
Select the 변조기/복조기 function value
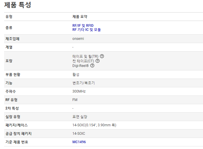(x=84, y=83)
